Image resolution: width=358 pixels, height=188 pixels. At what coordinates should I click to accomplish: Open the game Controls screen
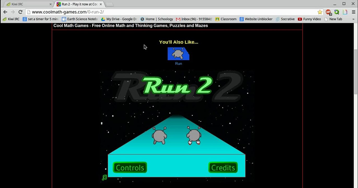[x=130, y=167]
